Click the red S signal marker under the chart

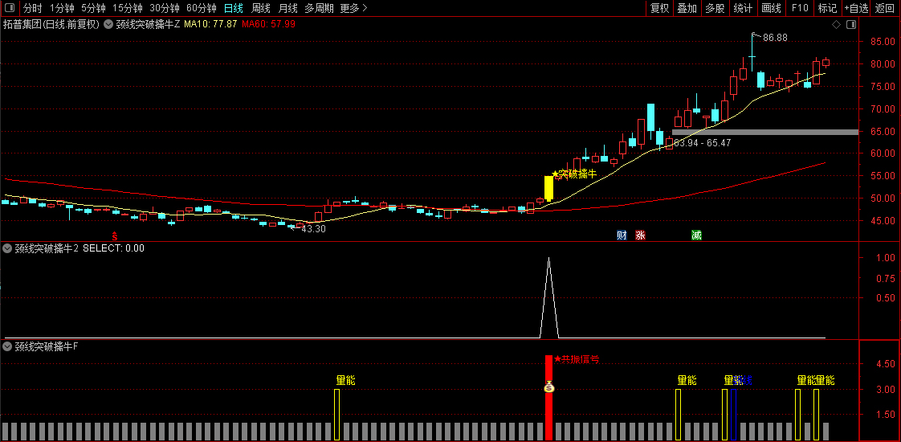[x=115, y=235]
